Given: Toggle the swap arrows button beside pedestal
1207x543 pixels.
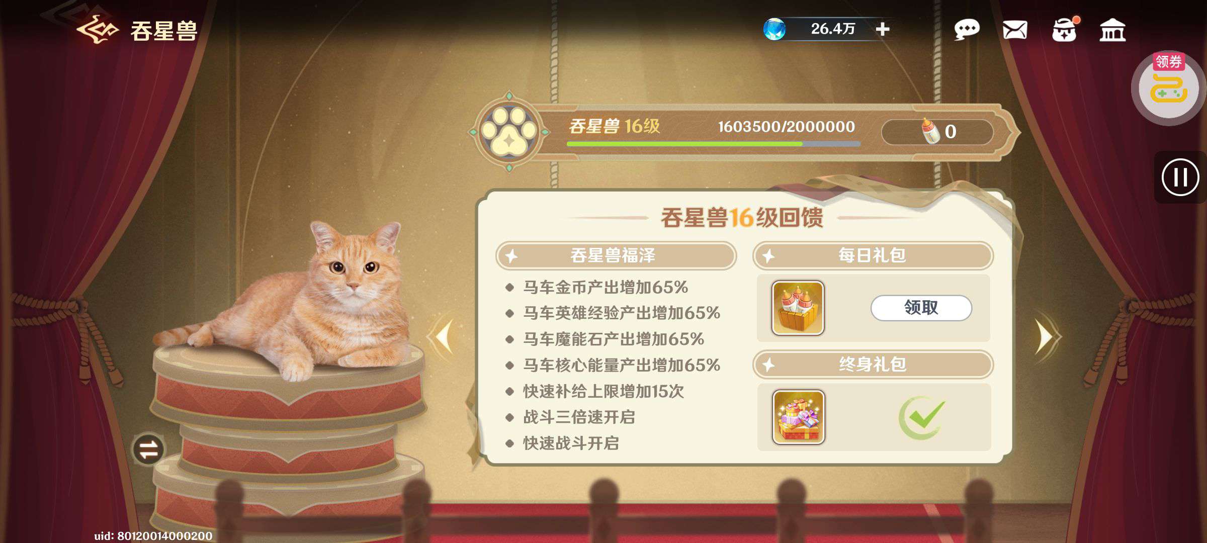Looking at the screenshot, I should point(148,449).
